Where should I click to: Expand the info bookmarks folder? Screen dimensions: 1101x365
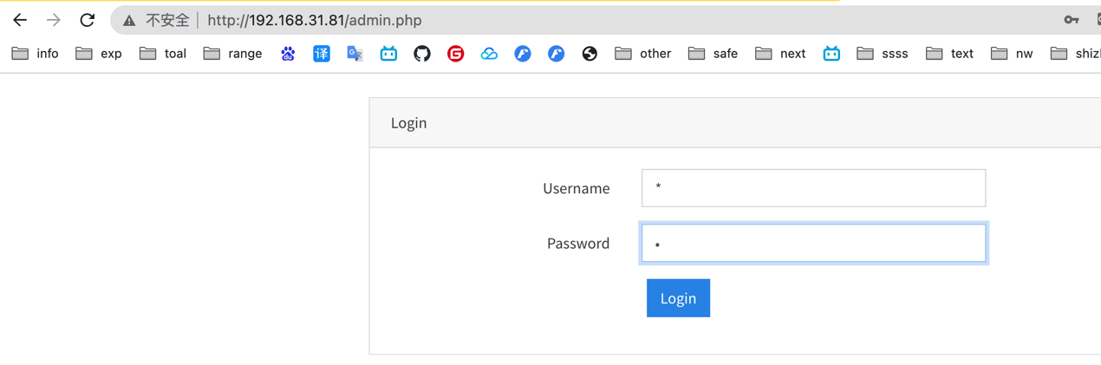pos(36,54)
